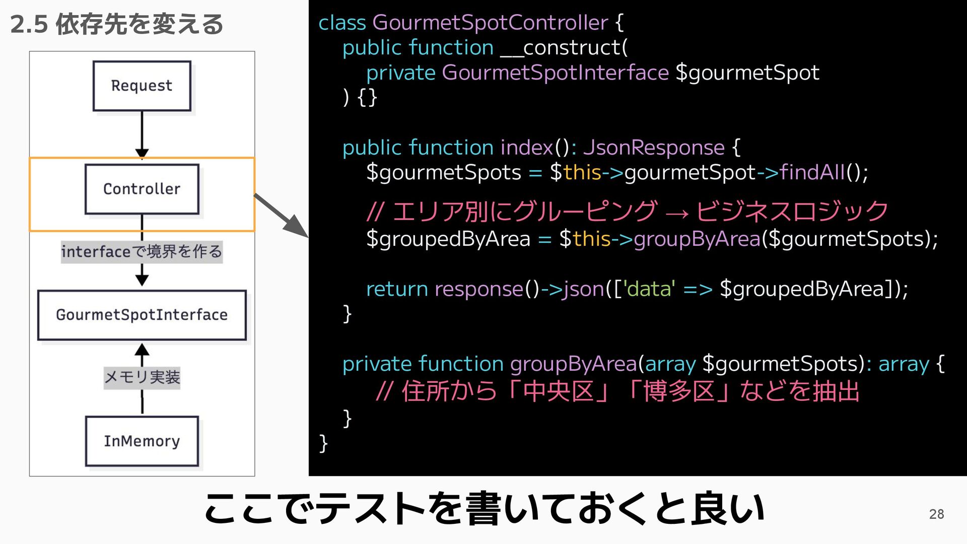
Task: Click the slide title 2.5 依存先を変える
Action: (117, 24)
